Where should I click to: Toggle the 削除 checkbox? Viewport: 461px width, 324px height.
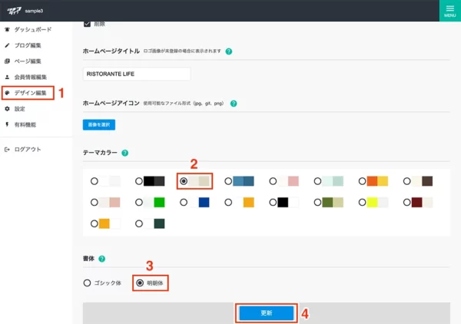tap(86, 25)
